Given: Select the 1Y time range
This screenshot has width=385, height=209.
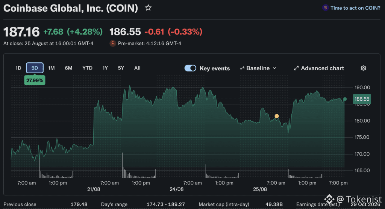Looking at the screenshot, I should 105,68.
